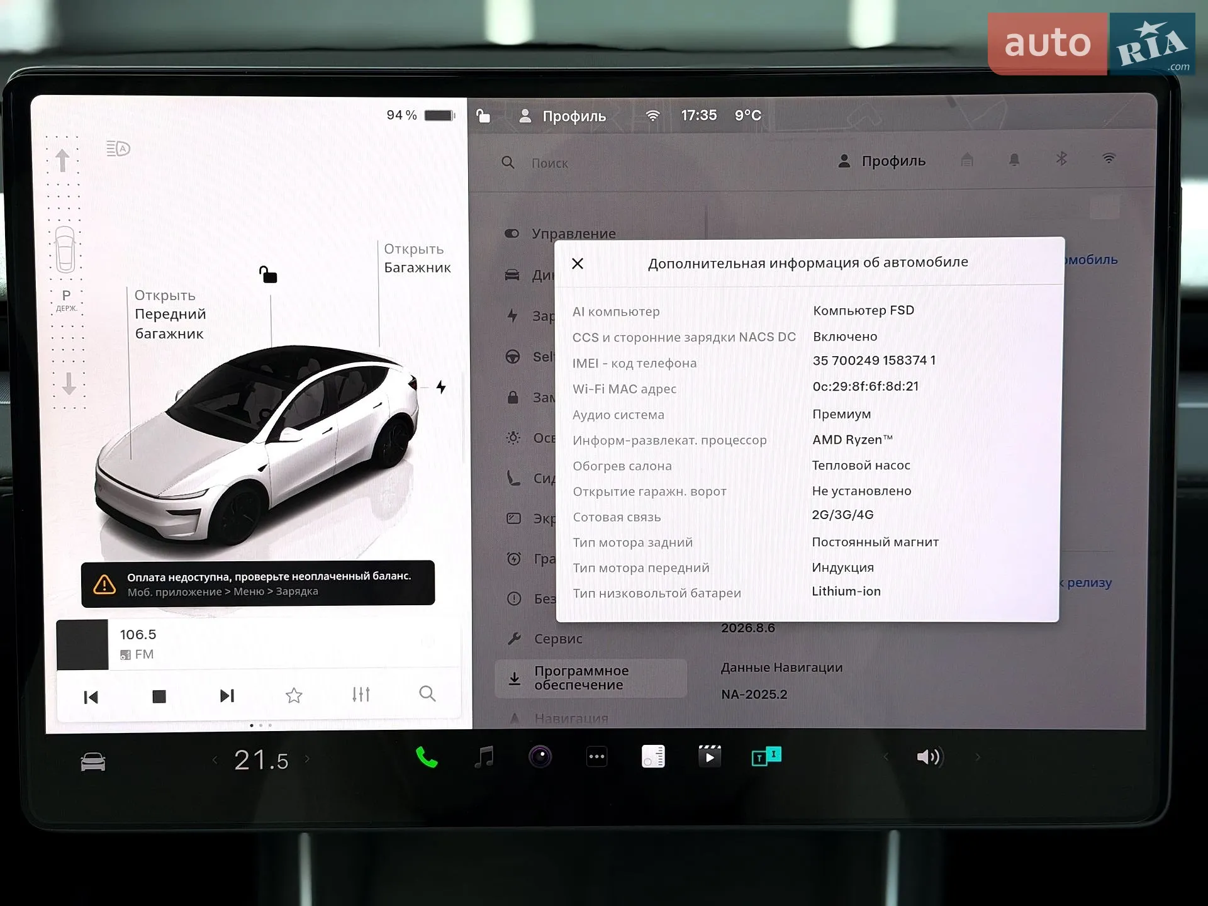
Task: Tap the 17:35 clock
Action: (698, 115)
